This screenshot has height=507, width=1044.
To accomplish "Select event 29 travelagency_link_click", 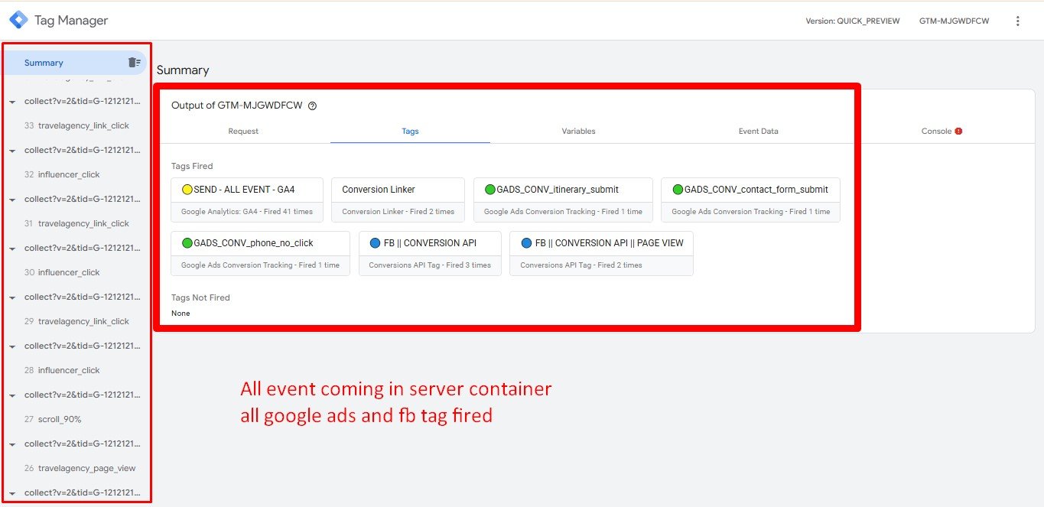I will tap(76, 321).
